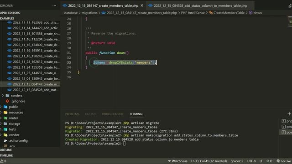Click the resources folder icon

tap(5, 113)
